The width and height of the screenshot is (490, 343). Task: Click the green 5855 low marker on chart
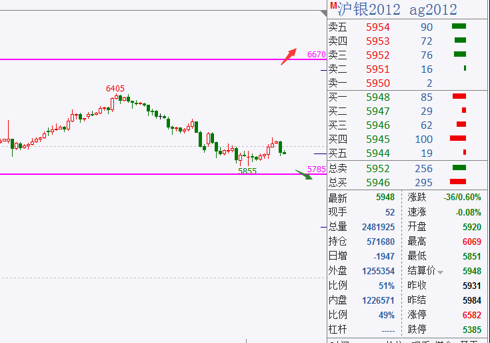[x=247, y=171]
